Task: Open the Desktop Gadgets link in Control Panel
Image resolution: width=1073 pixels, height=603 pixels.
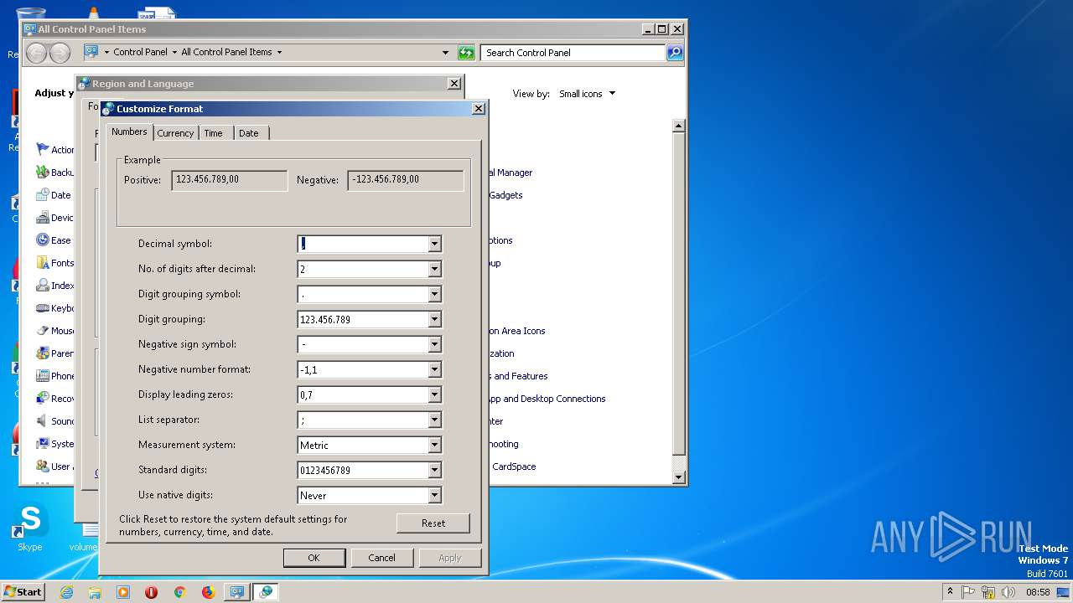Action: click(x=505, y=195)
